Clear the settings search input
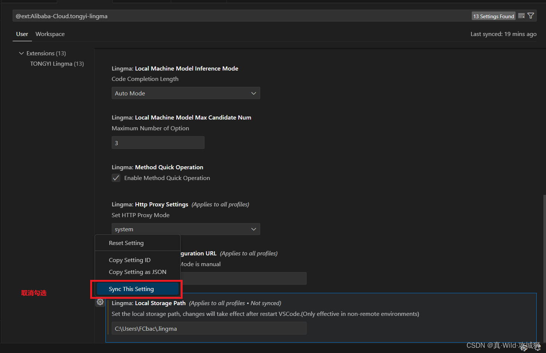 tap(522, 16)
